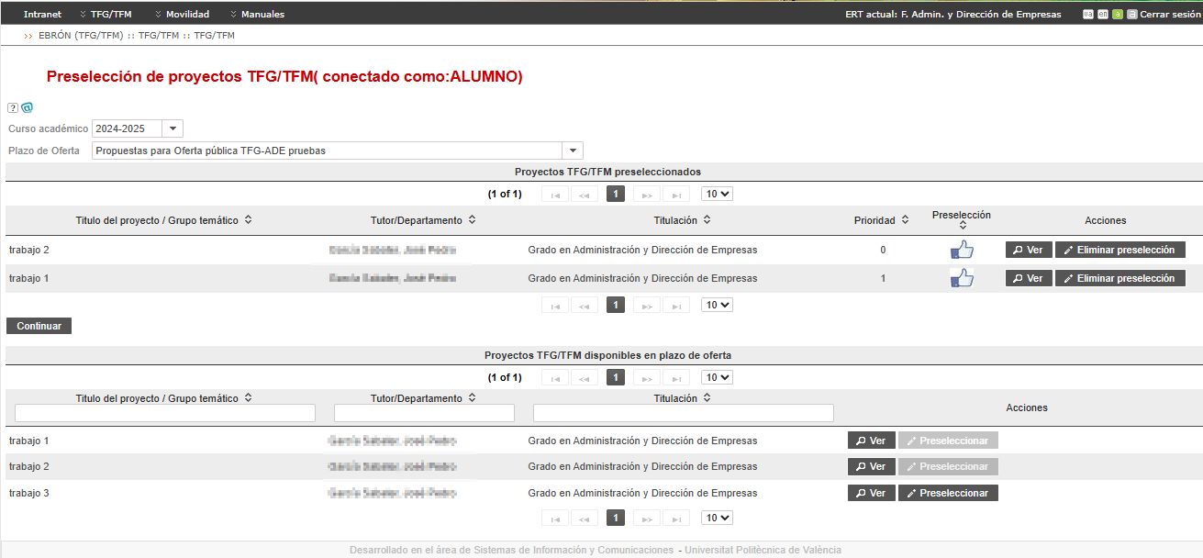
Task: Open rows-per-page dropdown above preselected table
Action: tap(717, 194)
